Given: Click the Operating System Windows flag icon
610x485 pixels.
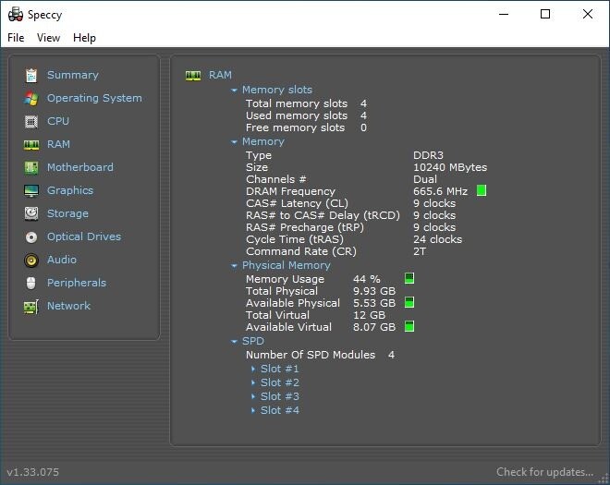Looking at the screenshot, I should 30,99.
